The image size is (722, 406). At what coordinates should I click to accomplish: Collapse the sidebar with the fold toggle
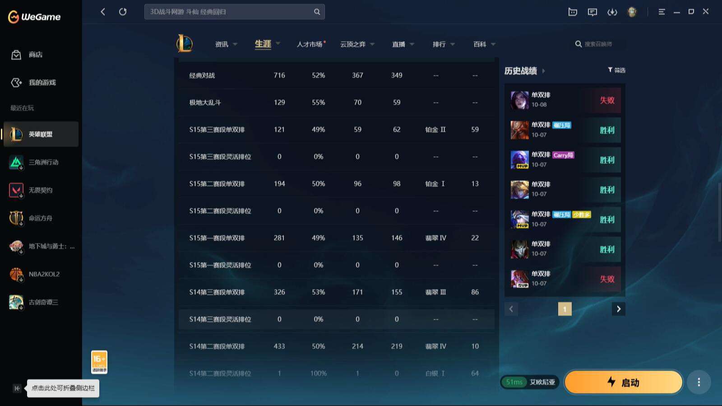pyautogui.click(x=17, y=388)
